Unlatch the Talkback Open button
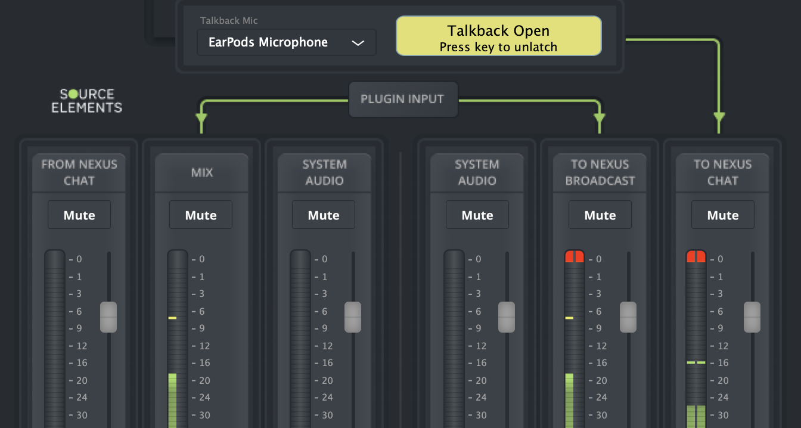801x428 pixels. [498, 36]
